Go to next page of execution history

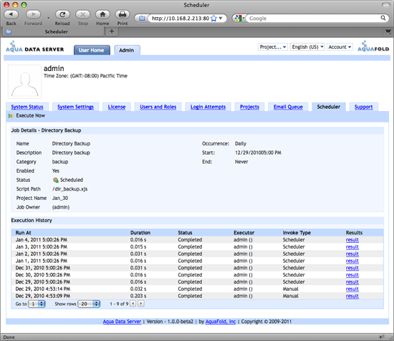coord(141,304)
